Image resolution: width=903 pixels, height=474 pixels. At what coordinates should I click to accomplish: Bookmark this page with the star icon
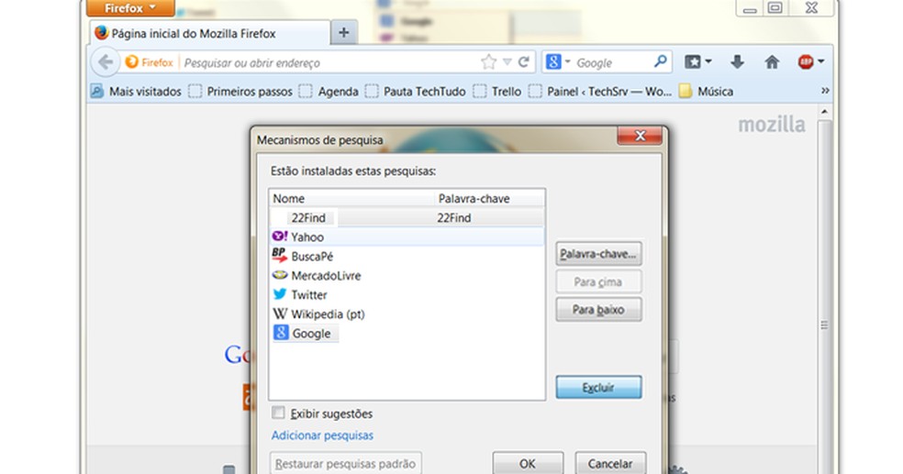(488, 61)
